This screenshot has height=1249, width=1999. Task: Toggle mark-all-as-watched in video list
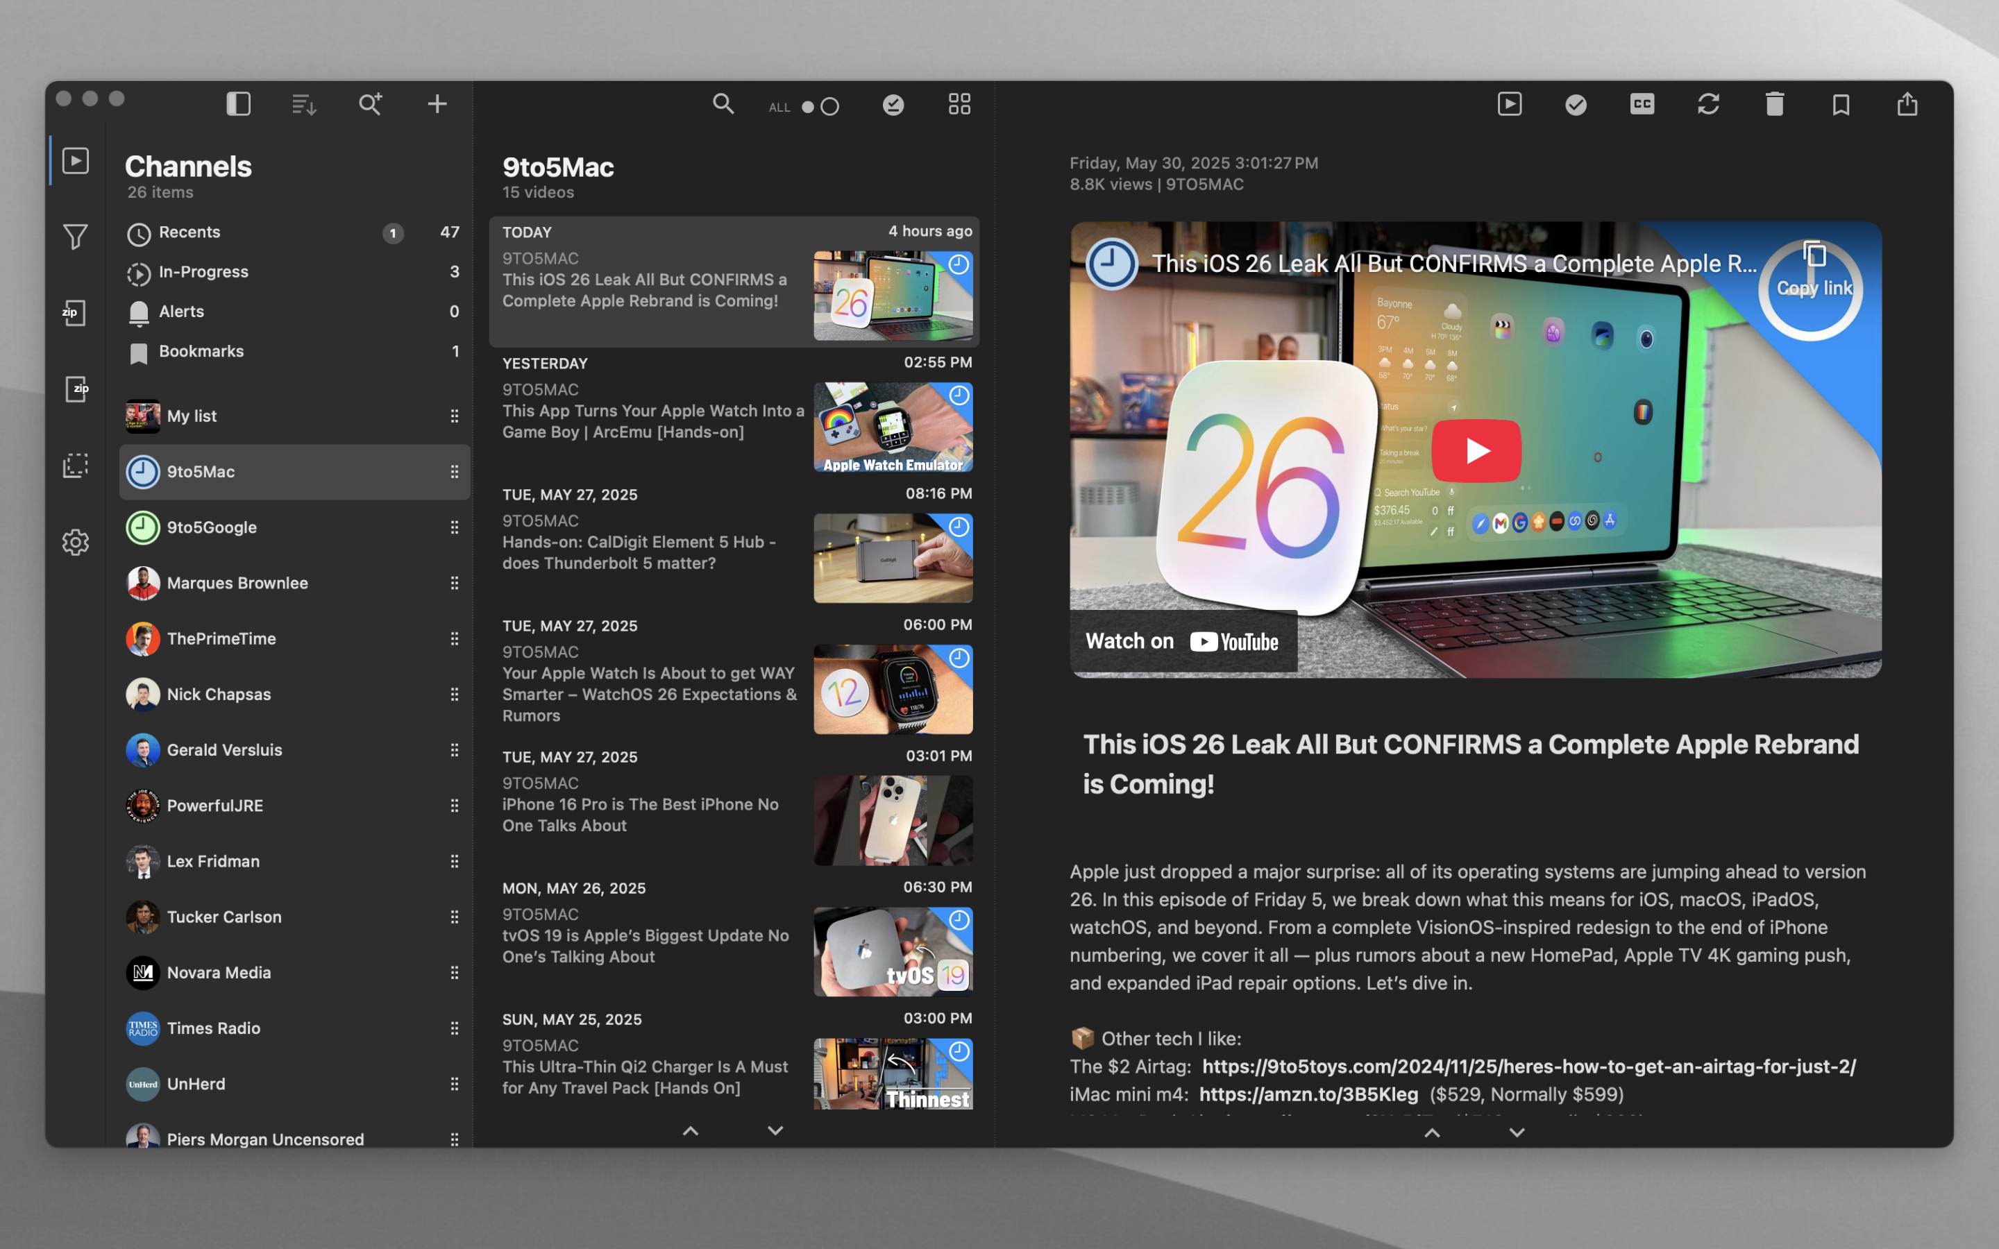pos(893,104)
